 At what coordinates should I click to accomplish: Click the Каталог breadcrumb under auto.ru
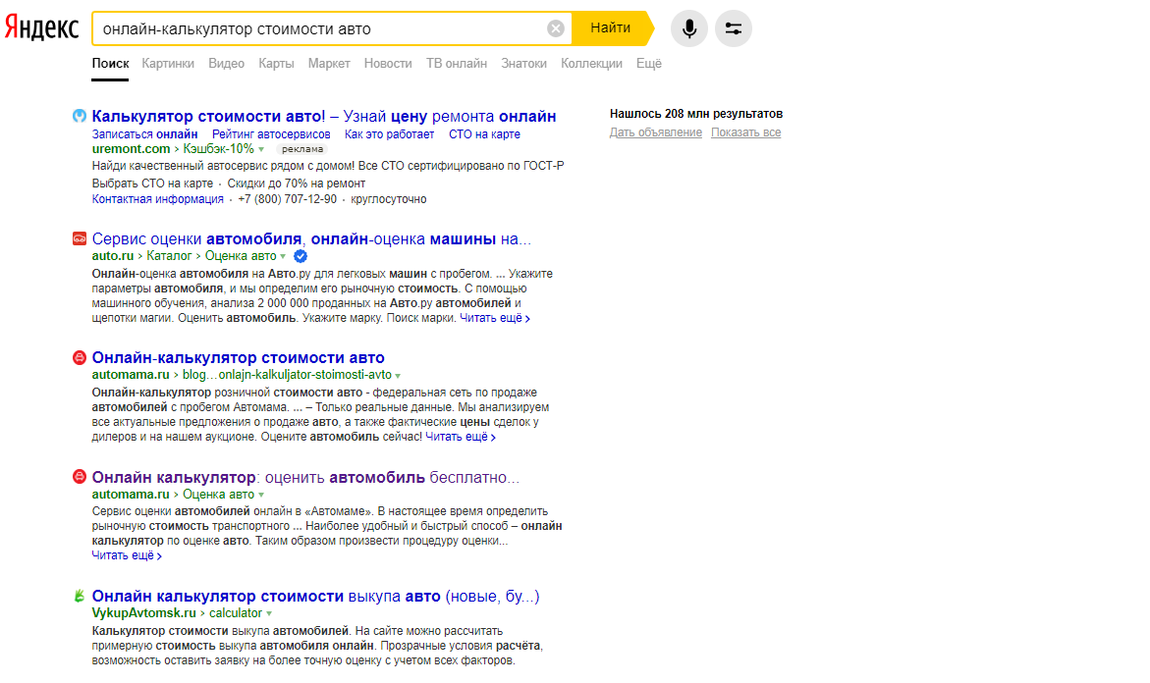point(169,256)
